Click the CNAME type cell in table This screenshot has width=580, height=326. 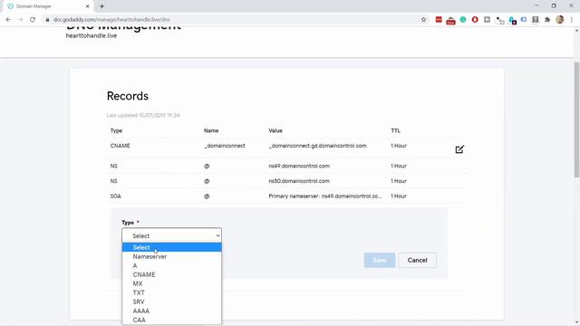[x=121, y=146]
